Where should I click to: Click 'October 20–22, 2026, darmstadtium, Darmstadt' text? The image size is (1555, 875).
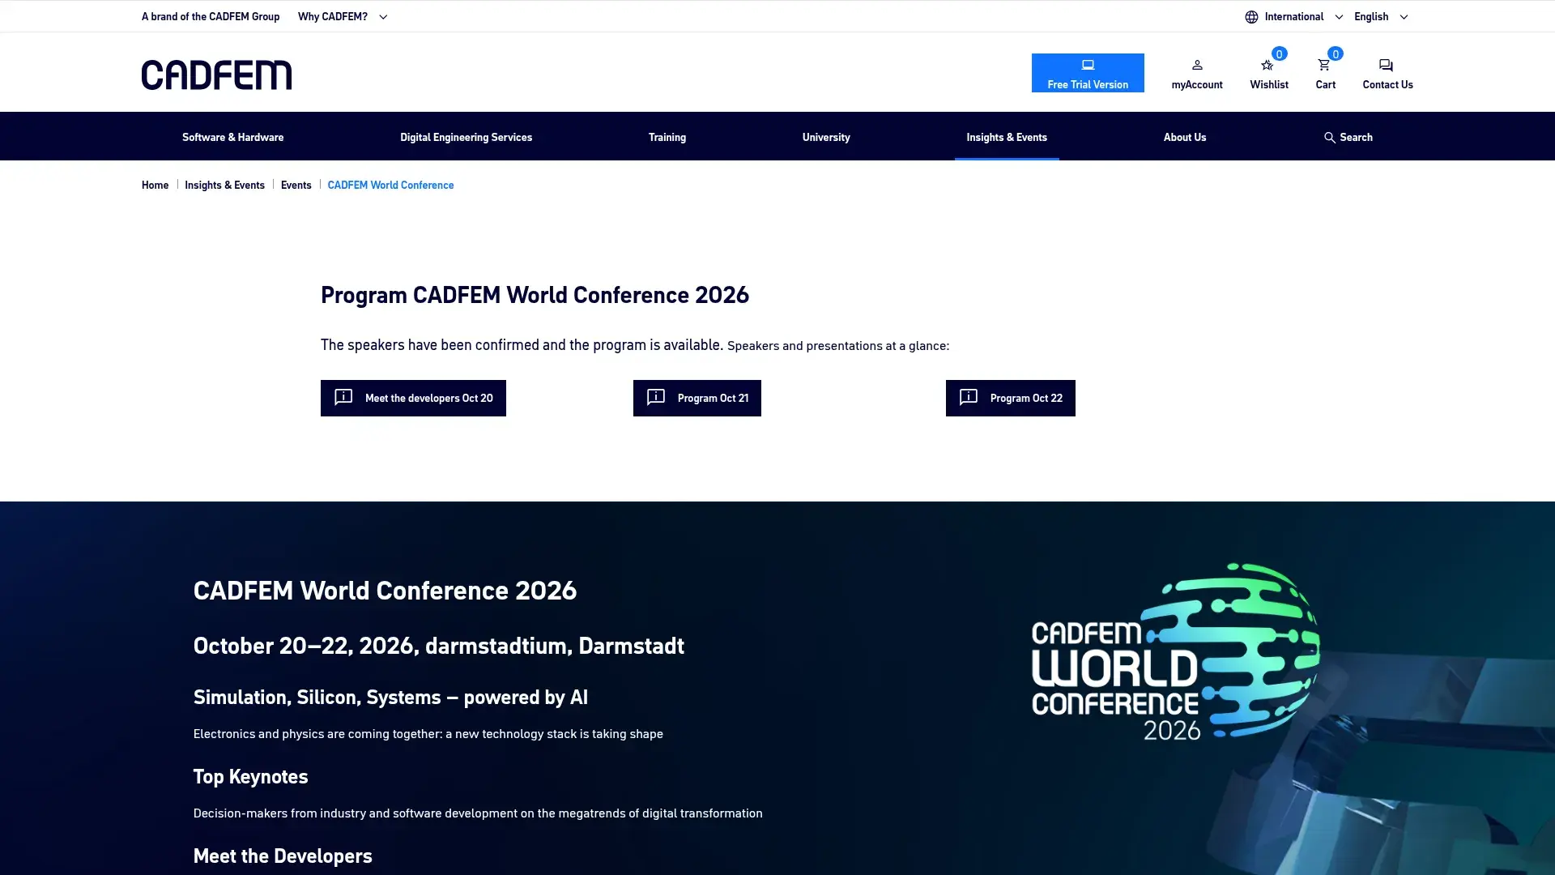438,646
